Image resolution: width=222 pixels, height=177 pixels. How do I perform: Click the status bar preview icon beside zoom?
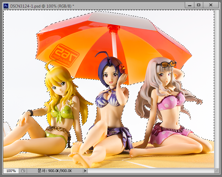pos(23,171)
